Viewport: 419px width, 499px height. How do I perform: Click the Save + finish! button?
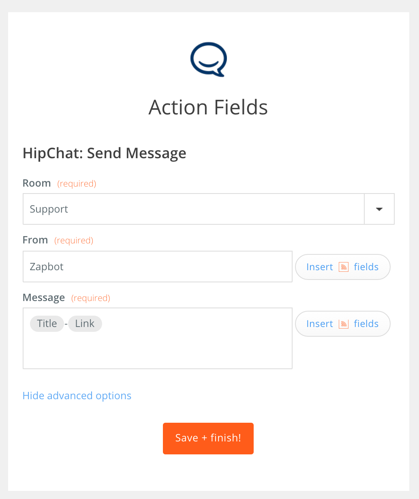coord(208,438)
